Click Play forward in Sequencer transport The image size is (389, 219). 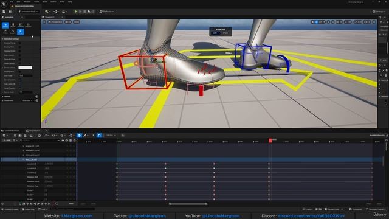[38, 204]
